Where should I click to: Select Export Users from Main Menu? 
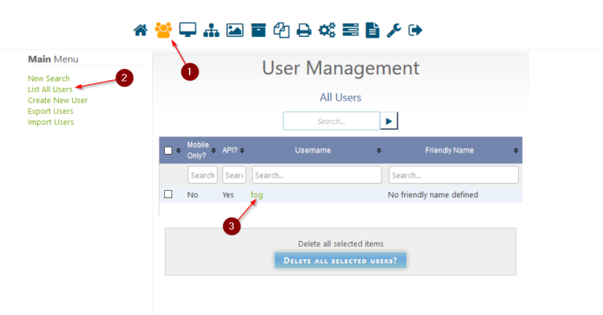[50, 112]
